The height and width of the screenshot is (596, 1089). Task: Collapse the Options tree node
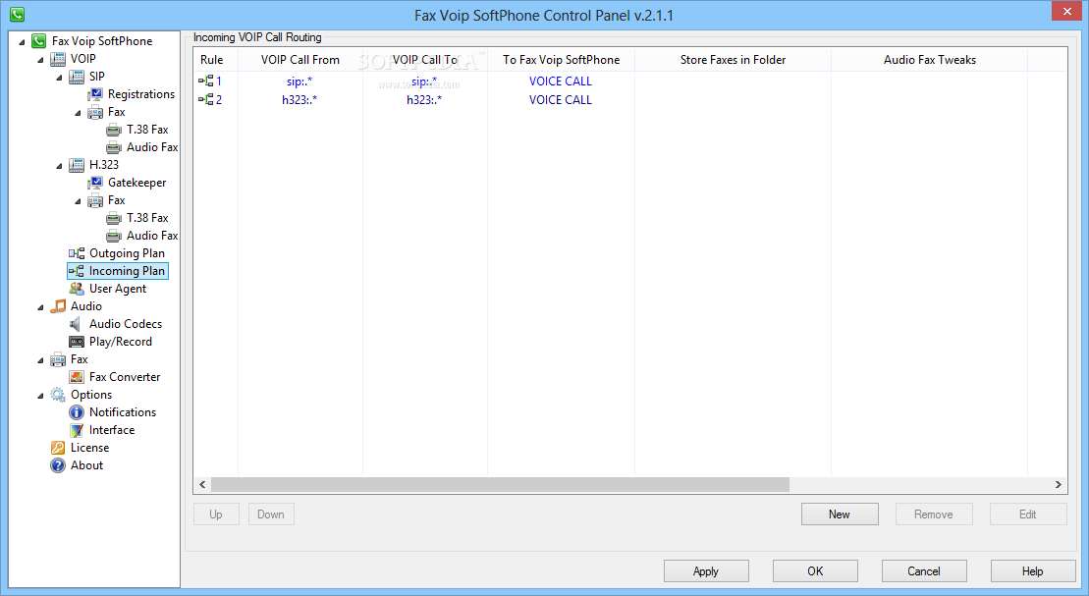point(40,396)
